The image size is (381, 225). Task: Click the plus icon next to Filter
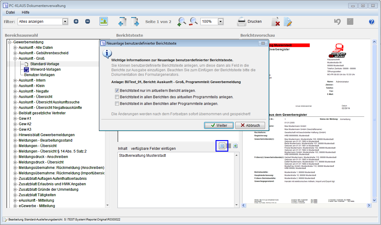click(x=76, y=22)
